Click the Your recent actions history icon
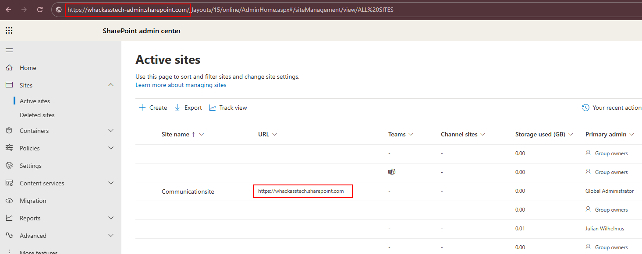The image size is (642, 254). 585,108
